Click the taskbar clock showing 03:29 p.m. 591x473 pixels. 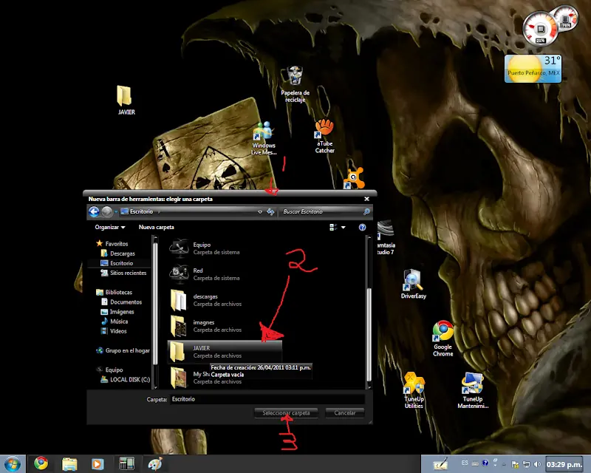point(564,464)
